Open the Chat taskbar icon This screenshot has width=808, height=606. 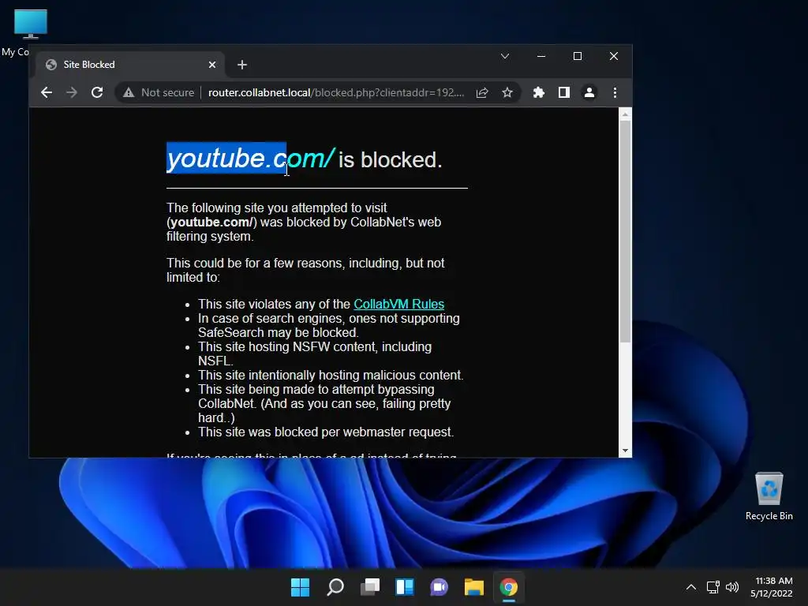pyautogui.click(x=439, y=587)
